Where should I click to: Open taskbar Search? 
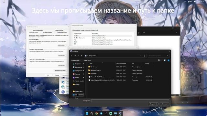pos(92,113)
